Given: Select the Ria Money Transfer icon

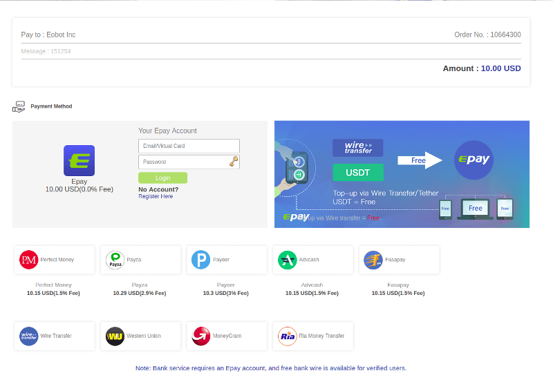Looking at the screenshot, I should [x=287, y=336].
